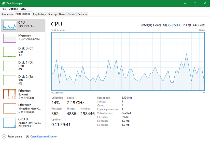
Task: Select the CPU mini graph thumbnail
Action: coord(10,25)
